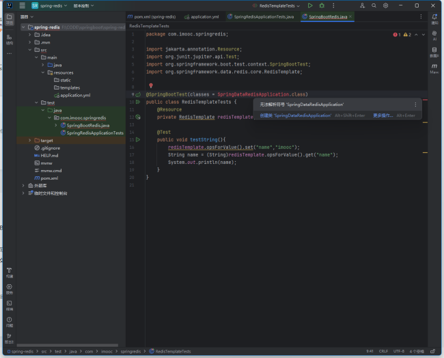
Task: Switch to pom.xml (spring-redis) tab
Action: [152, 16]
